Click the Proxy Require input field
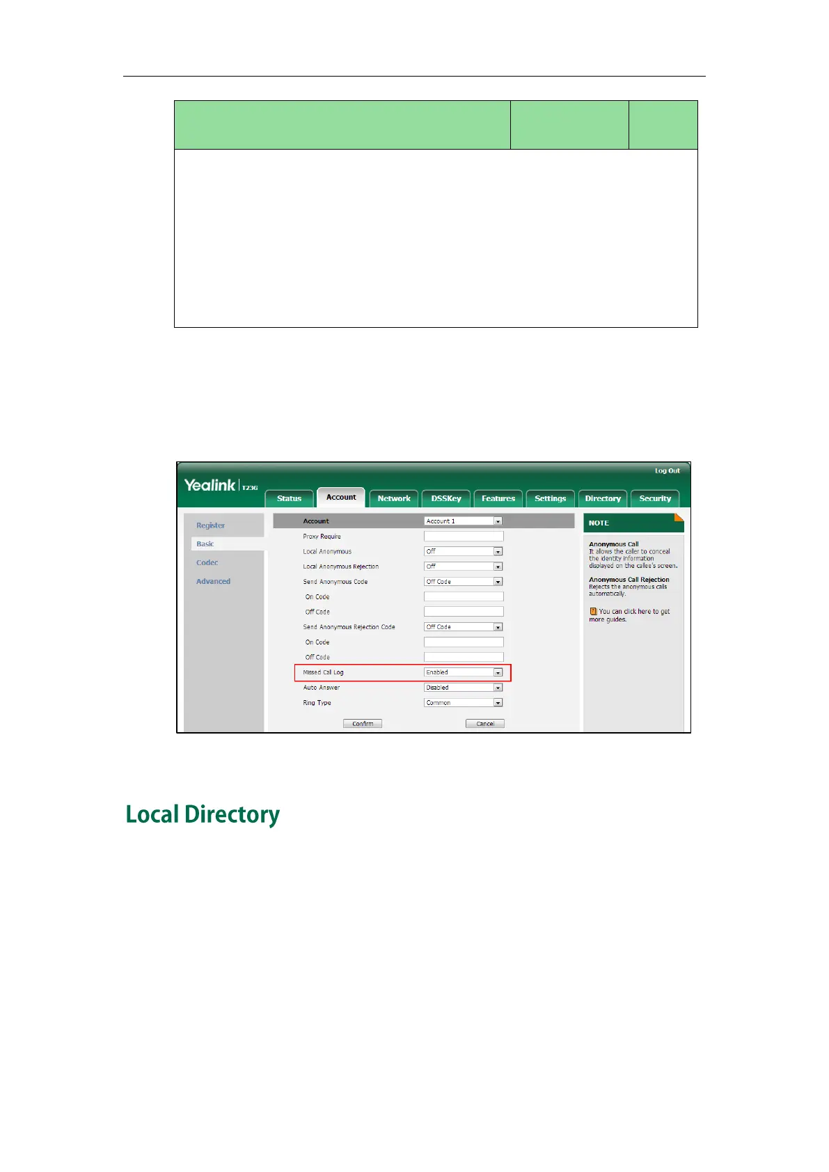829x1172 pixels. pyautogui.click(x=464, y=537)
